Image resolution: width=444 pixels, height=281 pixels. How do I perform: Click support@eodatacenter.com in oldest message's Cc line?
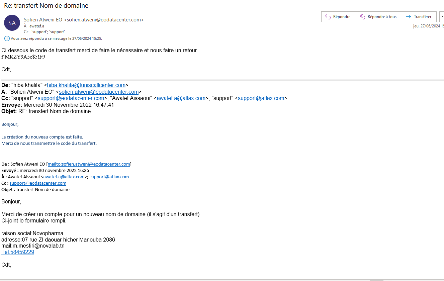coord(38,183)
